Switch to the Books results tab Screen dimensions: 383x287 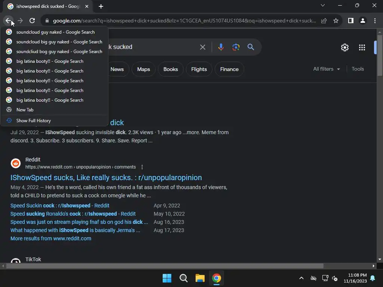click(171, 69)
